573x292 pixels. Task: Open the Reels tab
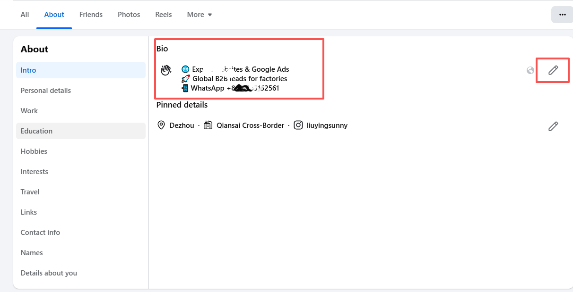click(164, 15)
